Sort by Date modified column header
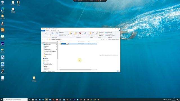The image size is (180, 101). point(81,42)
